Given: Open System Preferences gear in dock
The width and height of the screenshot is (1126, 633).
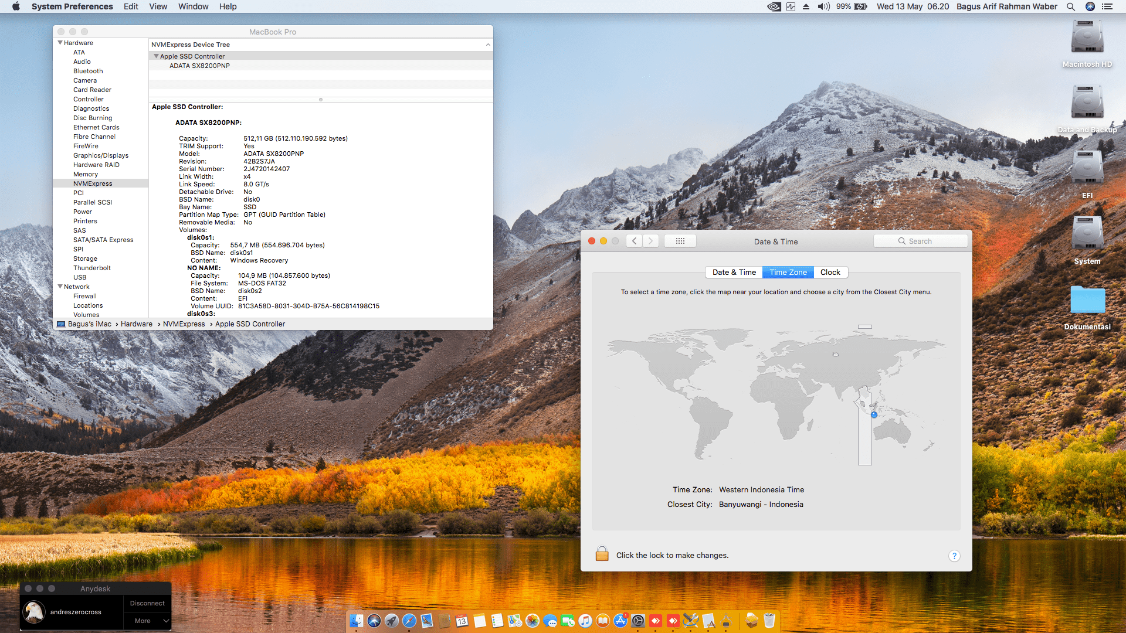Looking at the screenshot, I should [638, 621].
